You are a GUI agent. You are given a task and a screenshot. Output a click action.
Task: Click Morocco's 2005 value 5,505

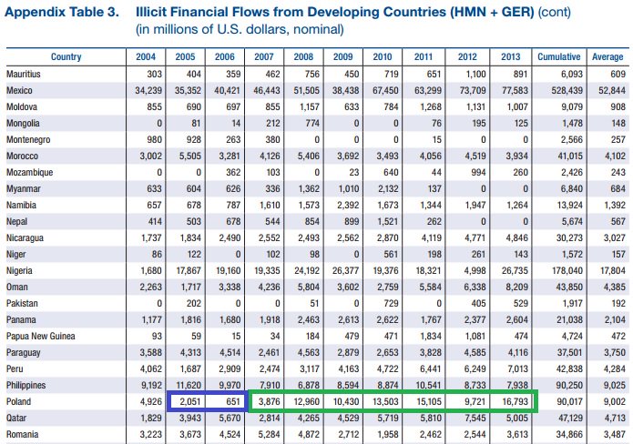click(x=190, y=156)
